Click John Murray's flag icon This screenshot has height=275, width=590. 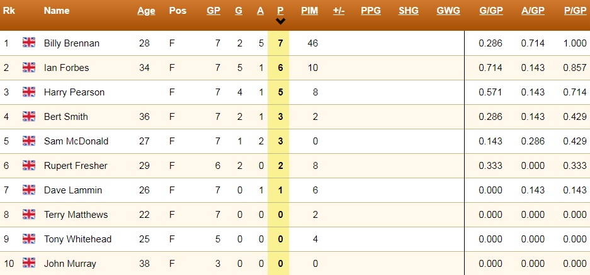click(x=29, y=263)
